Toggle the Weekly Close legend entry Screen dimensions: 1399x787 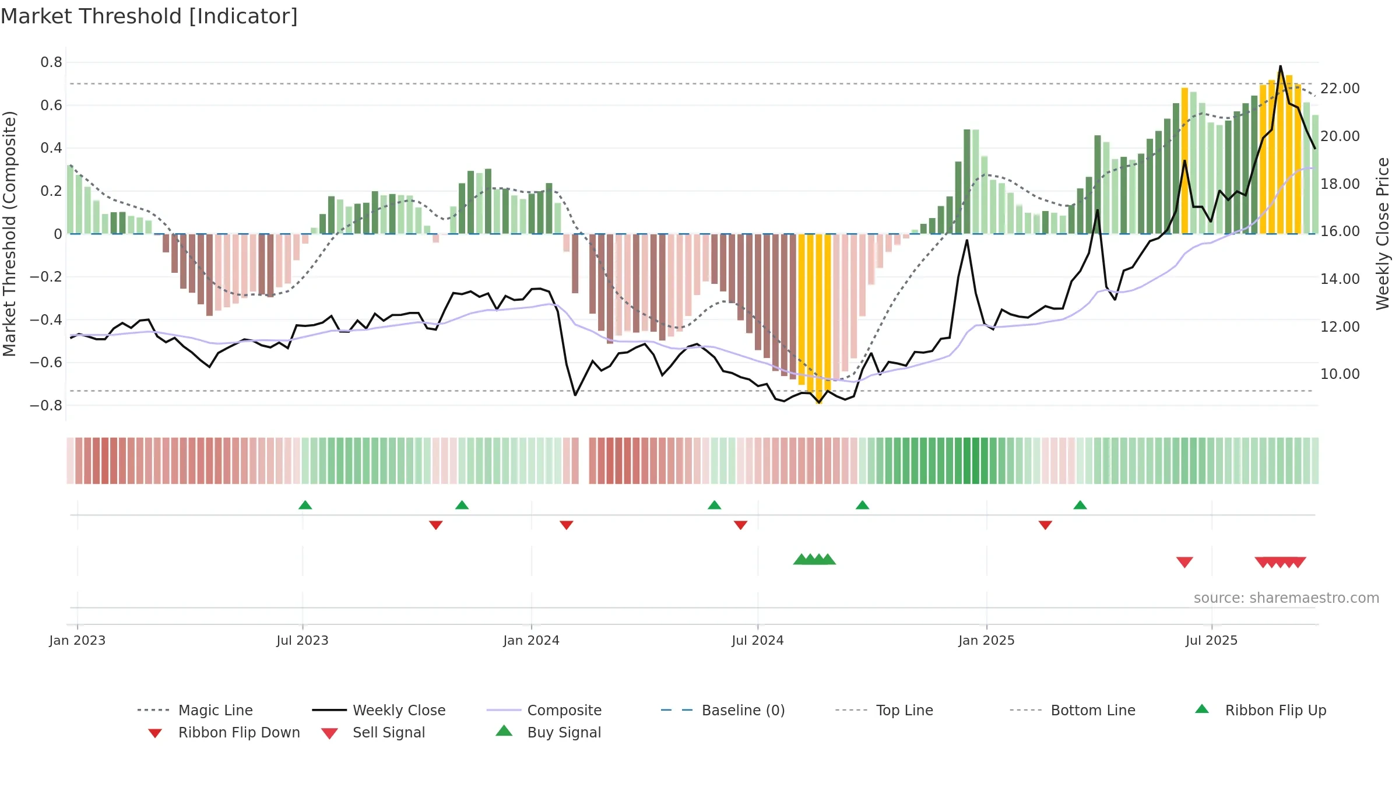click(379, 710)
